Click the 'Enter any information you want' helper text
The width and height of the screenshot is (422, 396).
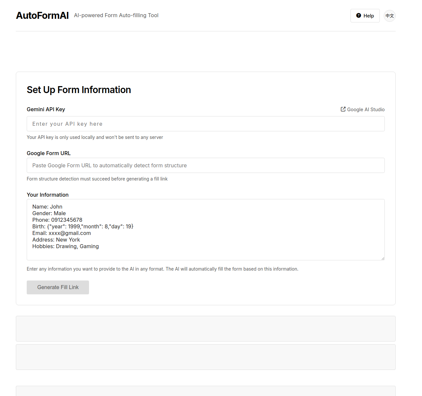coord(163,269)
